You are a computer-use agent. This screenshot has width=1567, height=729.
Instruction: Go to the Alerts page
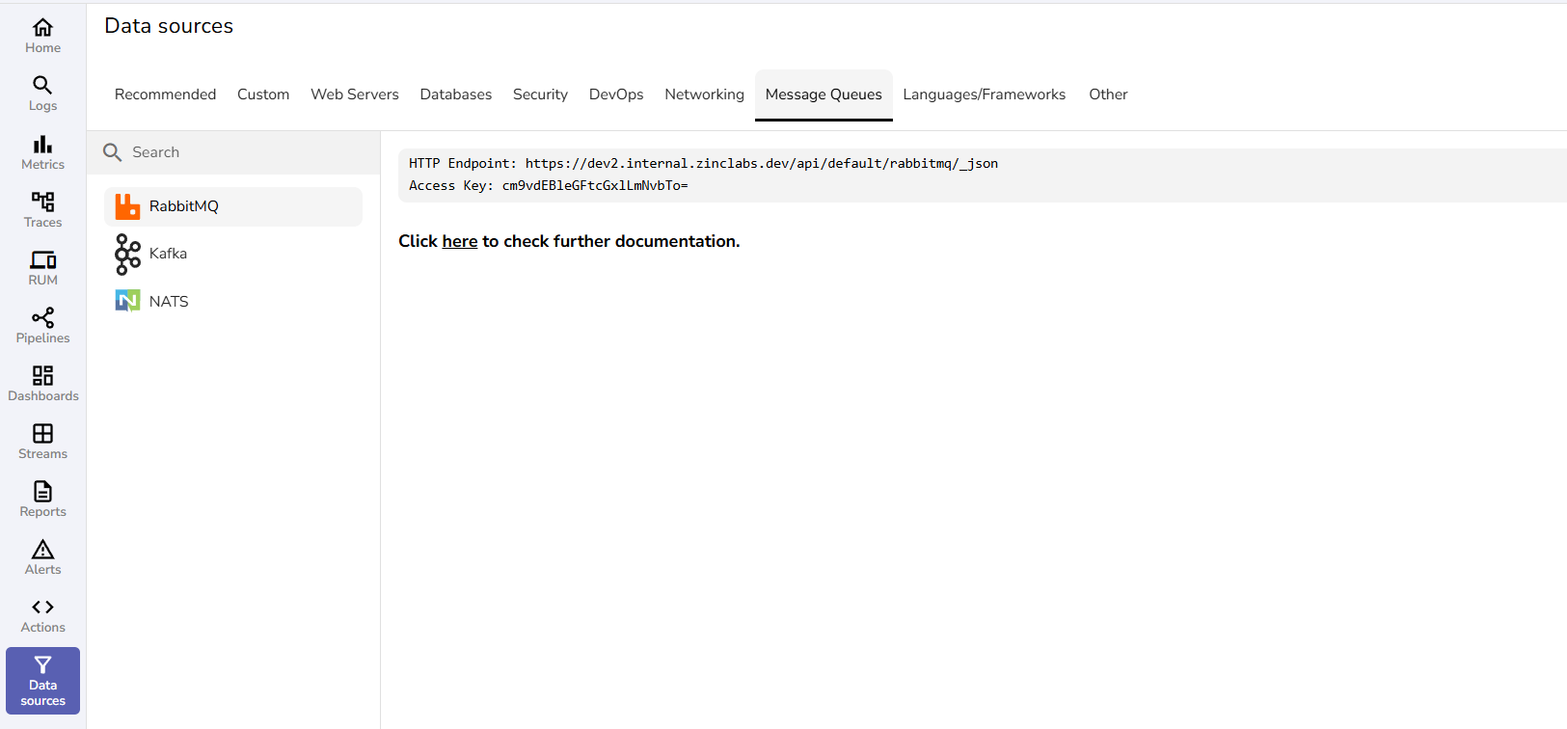click(x=42, y=557)
